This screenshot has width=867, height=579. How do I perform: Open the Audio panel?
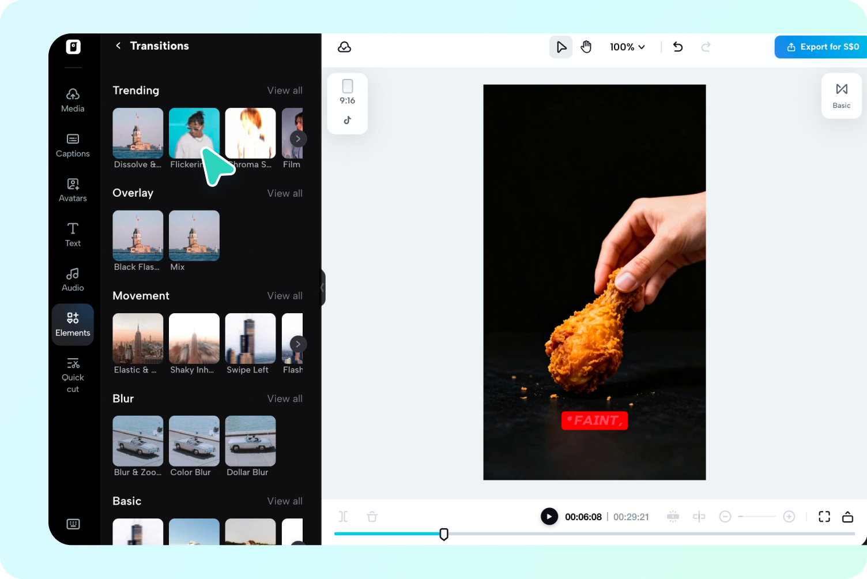click(x=73, y=280)
